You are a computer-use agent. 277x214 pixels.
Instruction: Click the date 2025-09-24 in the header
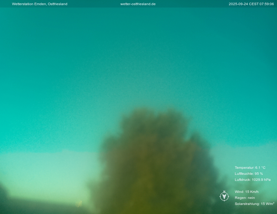point(238,4)
